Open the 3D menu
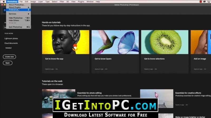Image resolution: width=211 pixels, height=118 pixels. [68, 2]
